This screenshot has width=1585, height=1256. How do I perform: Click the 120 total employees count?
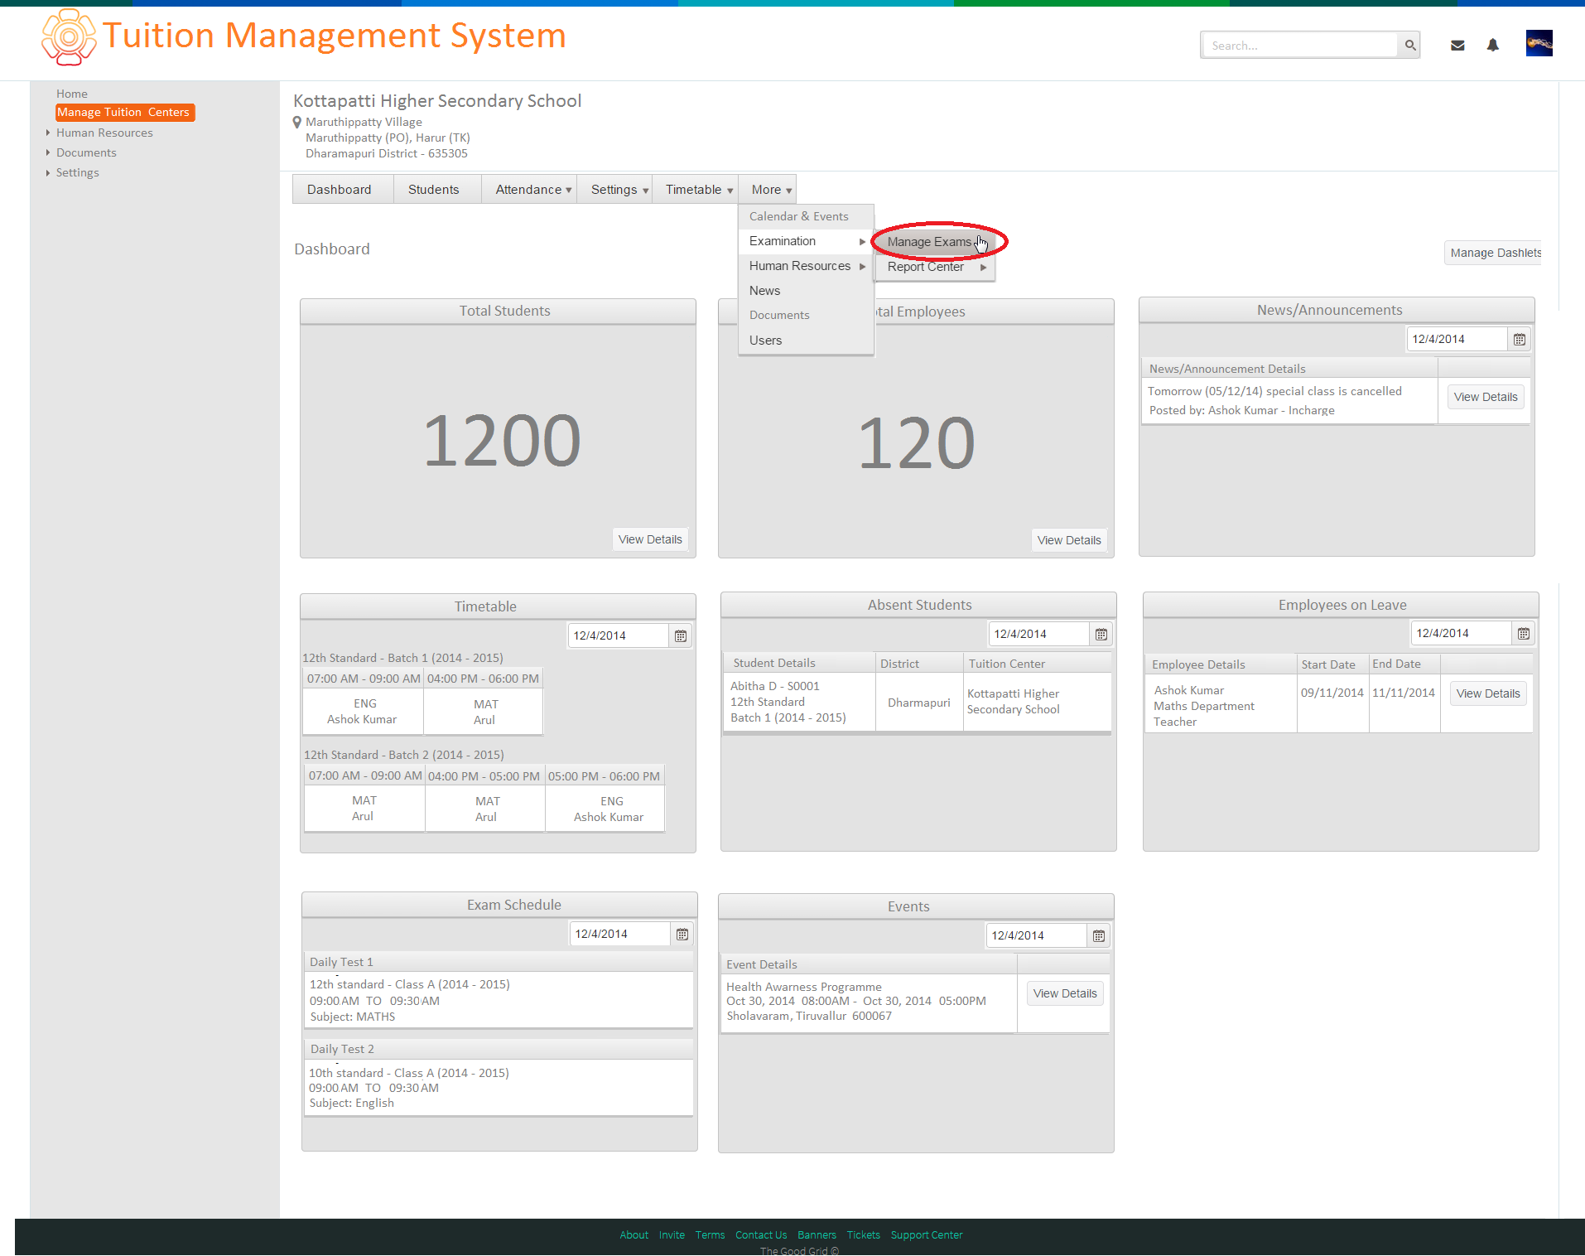pyautogui.click(x=916, y=442)
